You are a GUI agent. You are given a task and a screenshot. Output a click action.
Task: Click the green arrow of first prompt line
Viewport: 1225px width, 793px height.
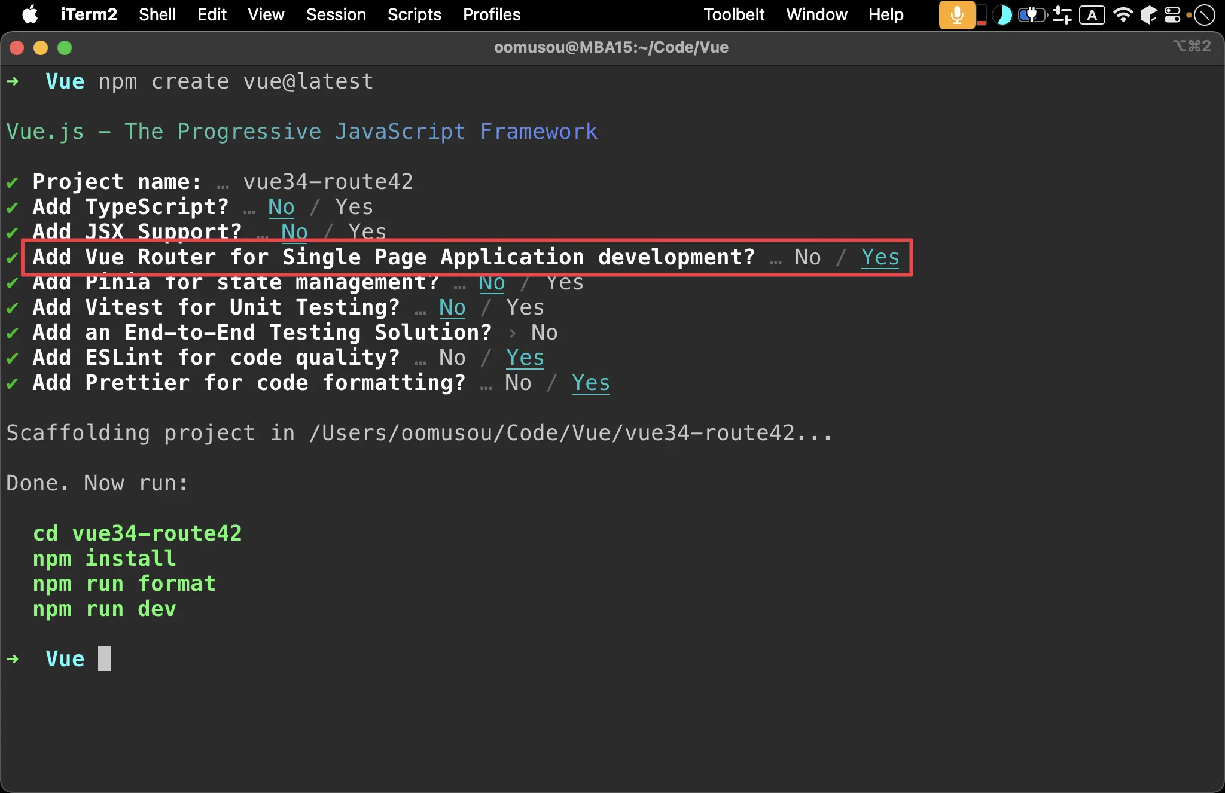pos(12,81)
